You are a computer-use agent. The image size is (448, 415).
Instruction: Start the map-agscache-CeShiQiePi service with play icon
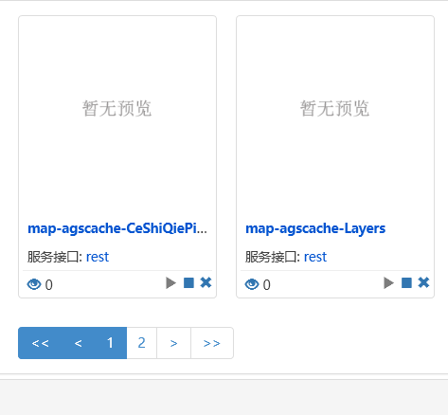(170, 283)
